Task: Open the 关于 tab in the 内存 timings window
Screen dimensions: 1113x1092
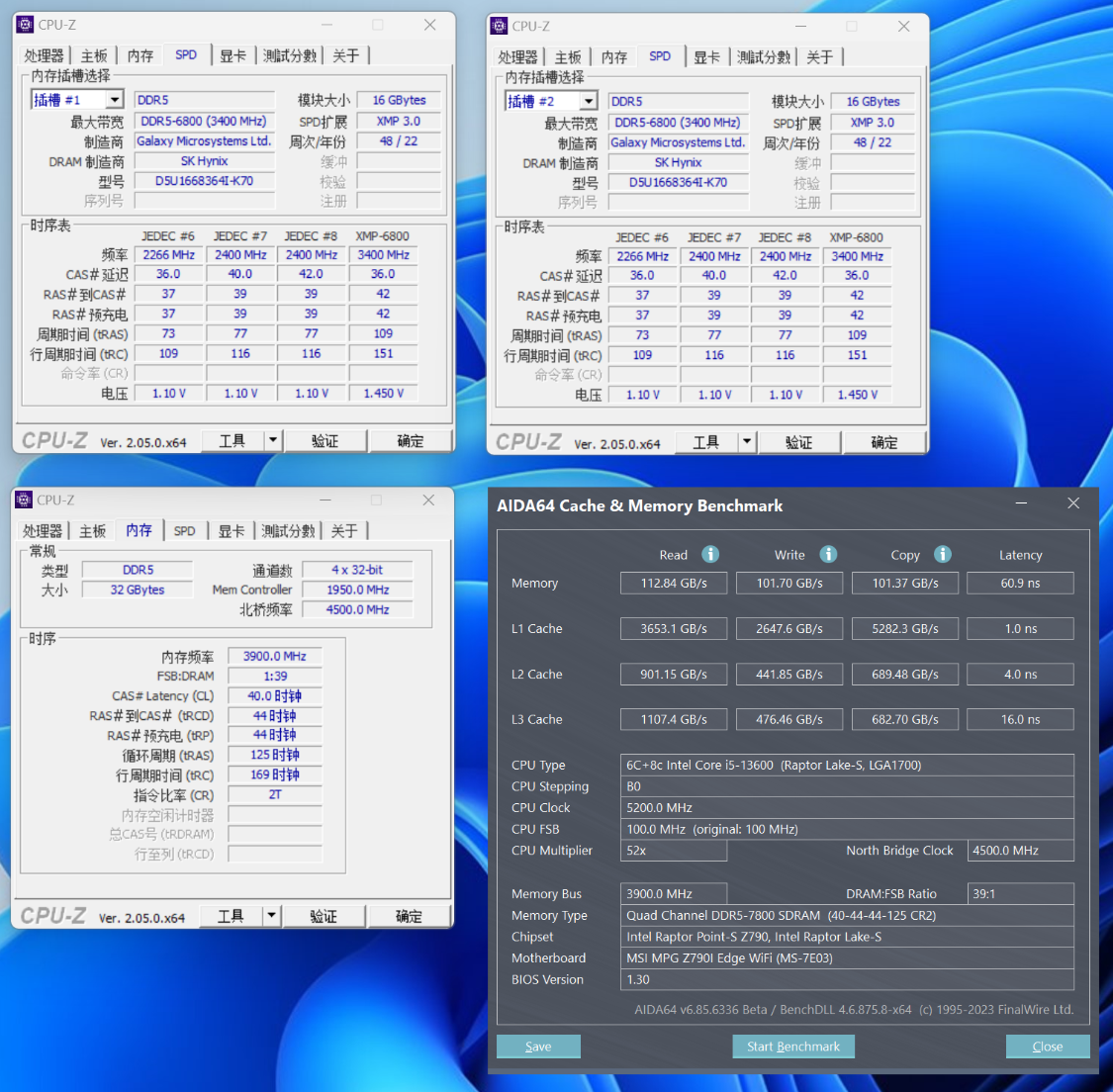Action: click(x=344, y=531)
